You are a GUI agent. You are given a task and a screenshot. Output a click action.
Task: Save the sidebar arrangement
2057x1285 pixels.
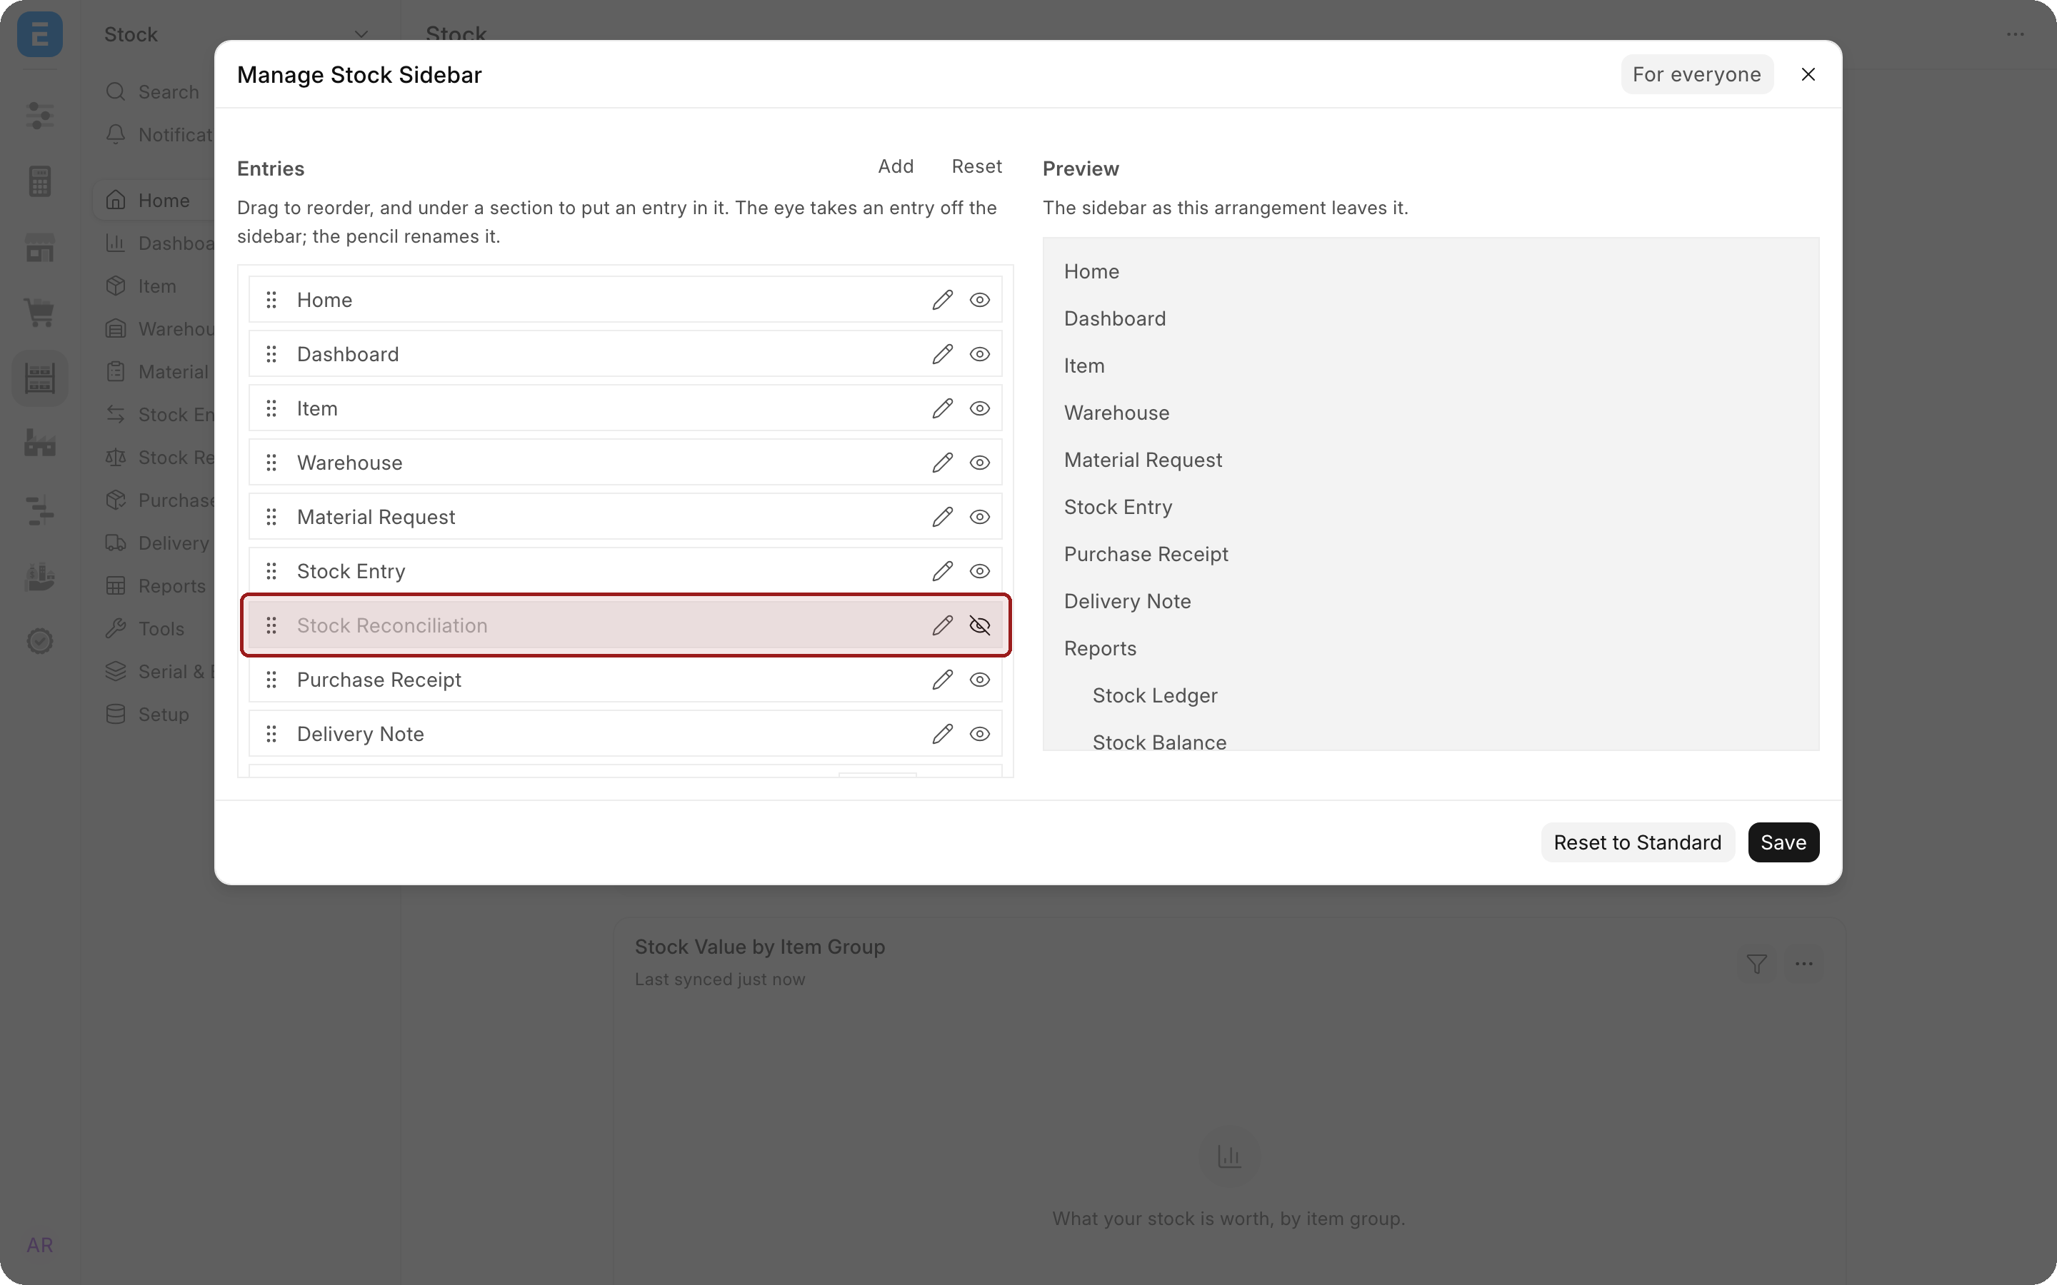point(1783,842)
